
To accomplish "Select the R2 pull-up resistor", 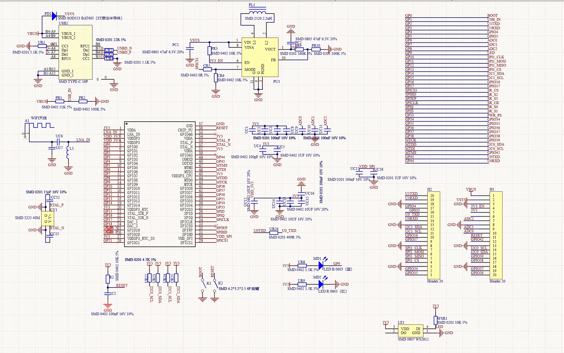I will coord(108,279).
